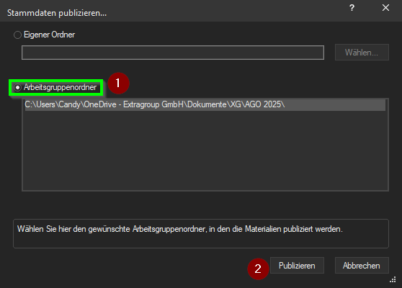Click the Eigener Ordner label text
This screenshot has width=402, height=288.
click(49, 35)
